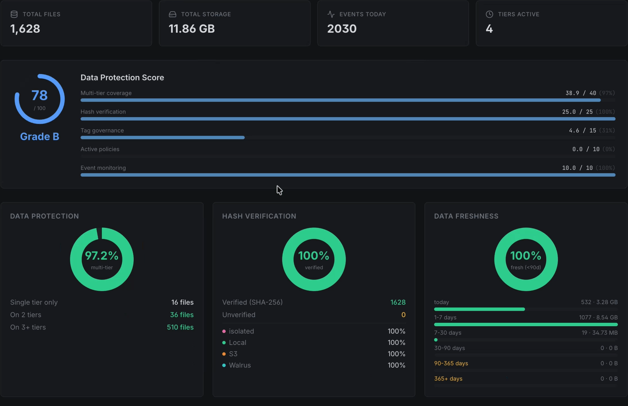Click the Total Storage drive icon
This screenshot has height=406, width=628.
[x=172, y=14]
